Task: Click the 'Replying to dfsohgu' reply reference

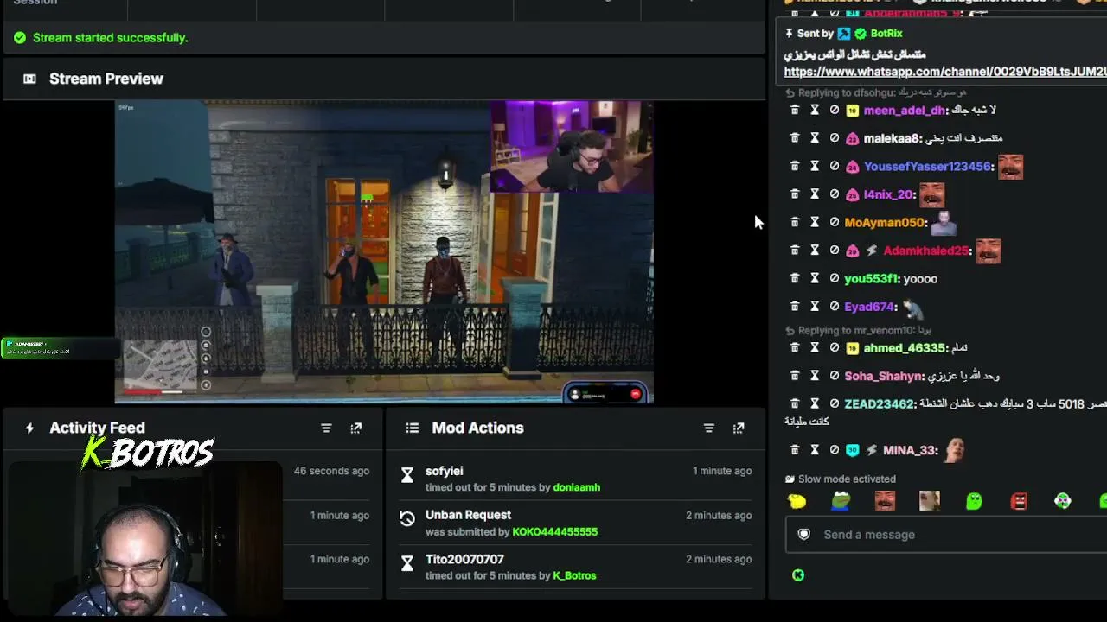Action: coord(875,92)
